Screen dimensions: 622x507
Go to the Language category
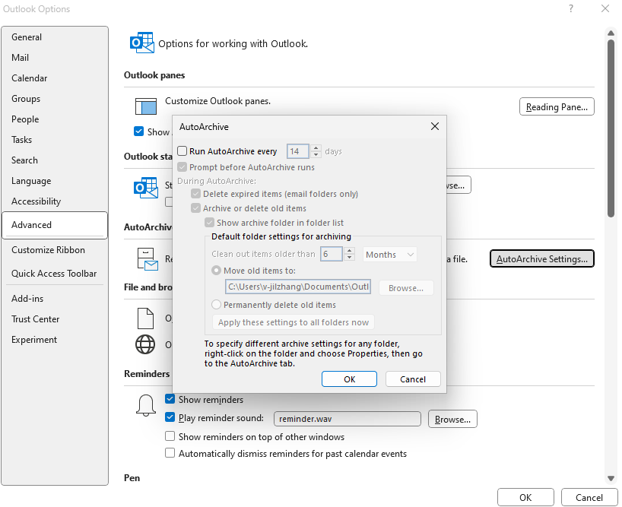tap(54, 181)
